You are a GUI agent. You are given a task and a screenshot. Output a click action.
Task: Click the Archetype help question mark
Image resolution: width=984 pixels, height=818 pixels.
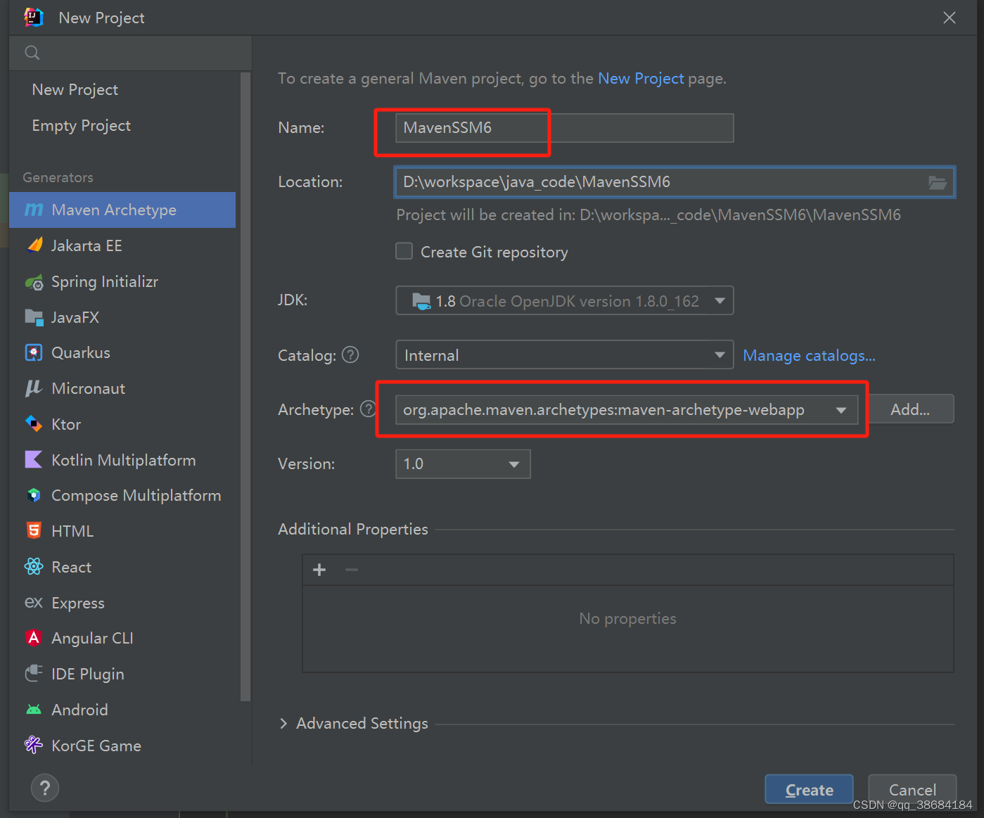coord(368,409)
